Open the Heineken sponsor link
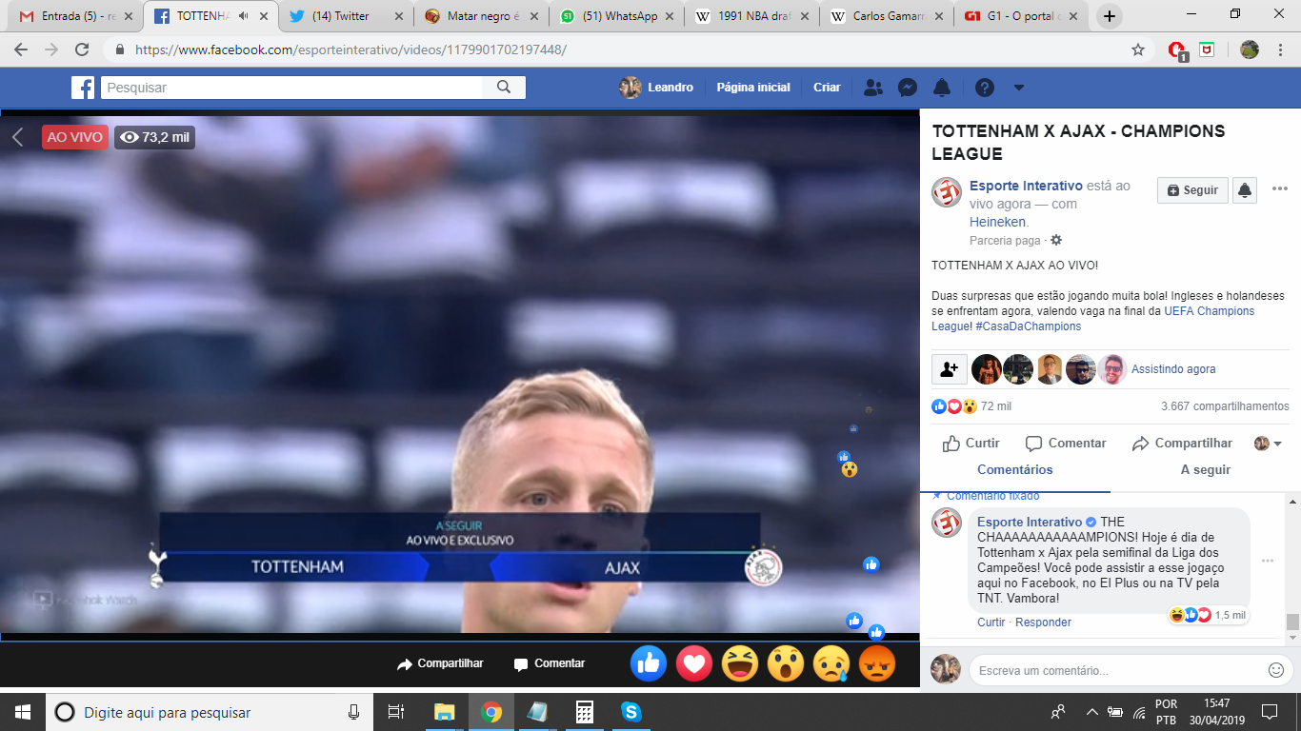1301x731 pixels. point(999,222)
